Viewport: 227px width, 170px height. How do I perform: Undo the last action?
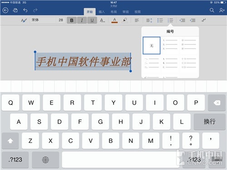point(25,10)
